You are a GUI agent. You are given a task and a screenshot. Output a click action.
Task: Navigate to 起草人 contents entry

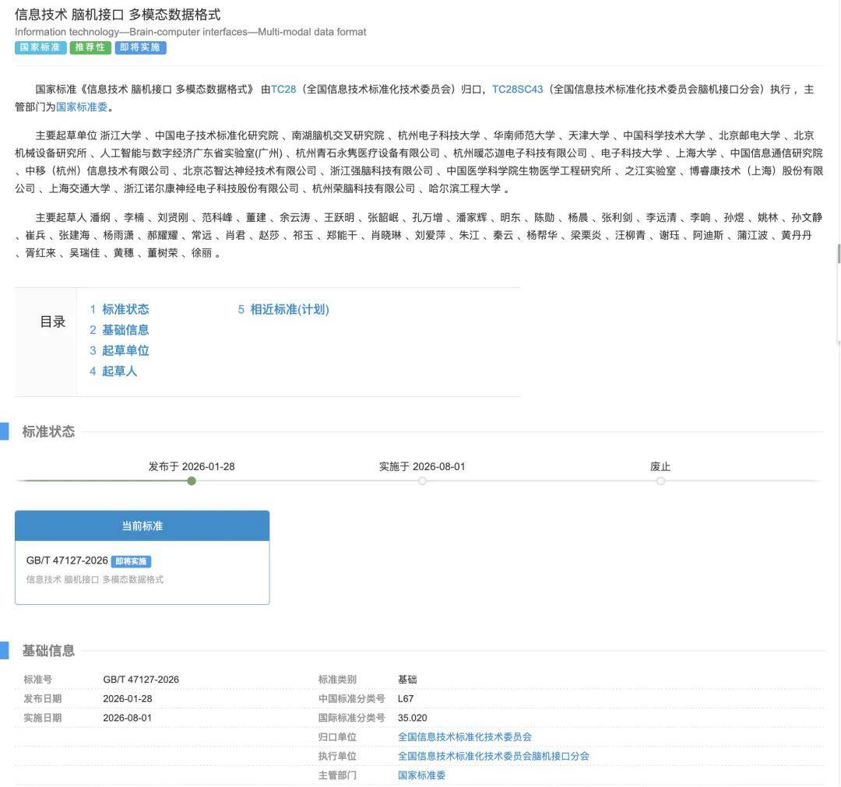[119, 371]
